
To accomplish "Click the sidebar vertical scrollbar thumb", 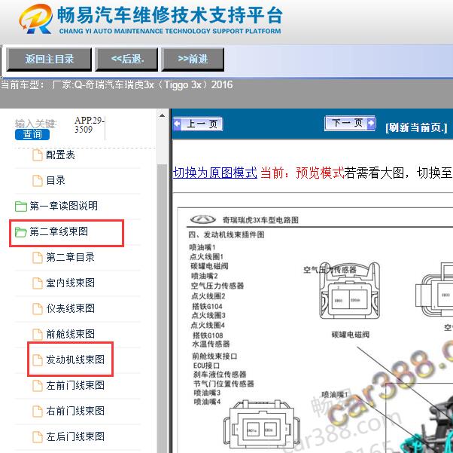I will [162, 307].
